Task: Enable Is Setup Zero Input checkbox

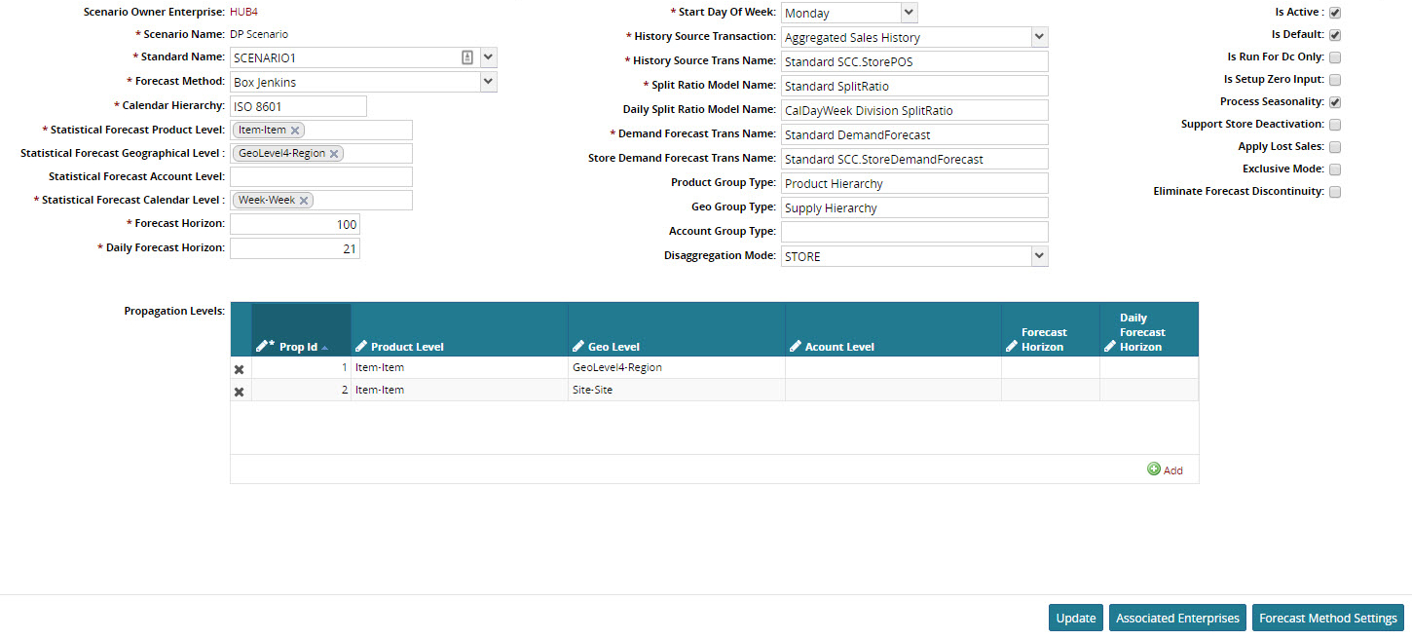Action: click(1335, 80)
